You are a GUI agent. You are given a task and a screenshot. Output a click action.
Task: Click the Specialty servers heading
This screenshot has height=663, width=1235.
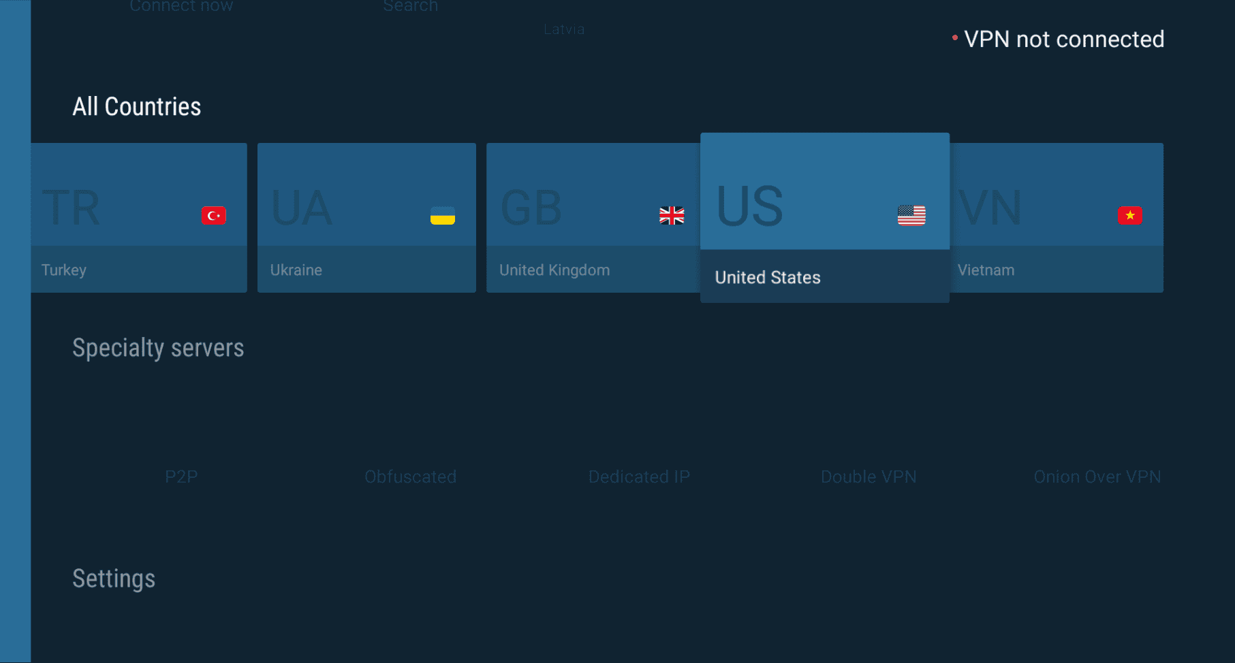158,348
